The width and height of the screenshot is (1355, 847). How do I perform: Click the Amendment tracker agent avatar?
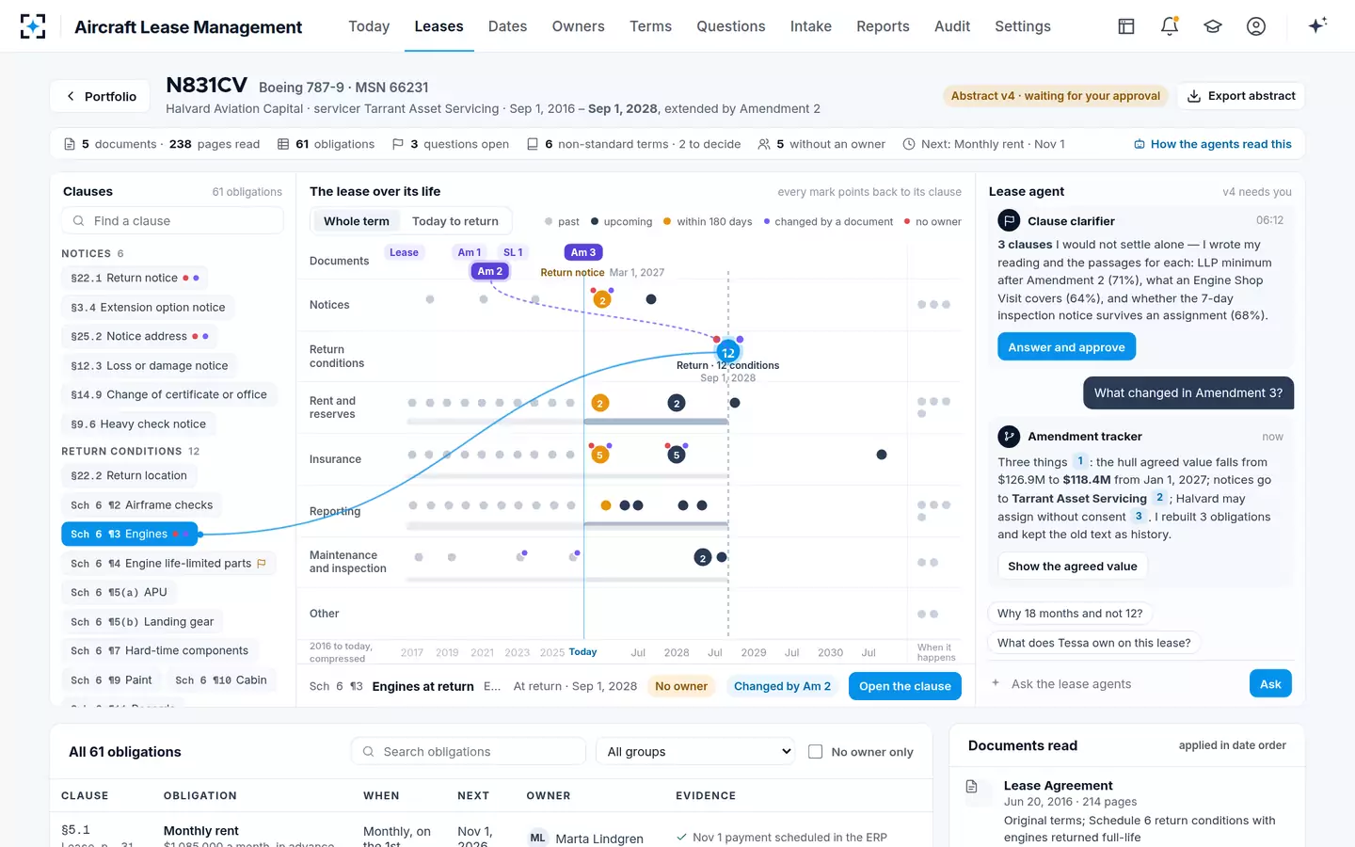point(1009,436)
